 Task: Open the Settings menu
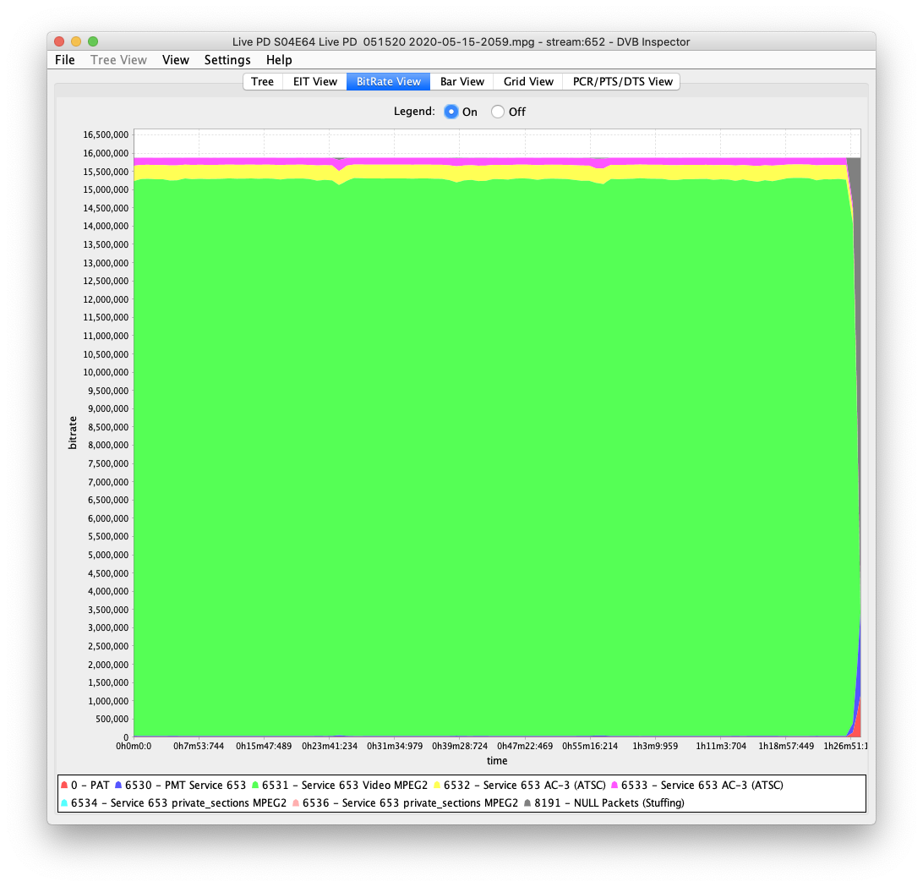point(227,60)
